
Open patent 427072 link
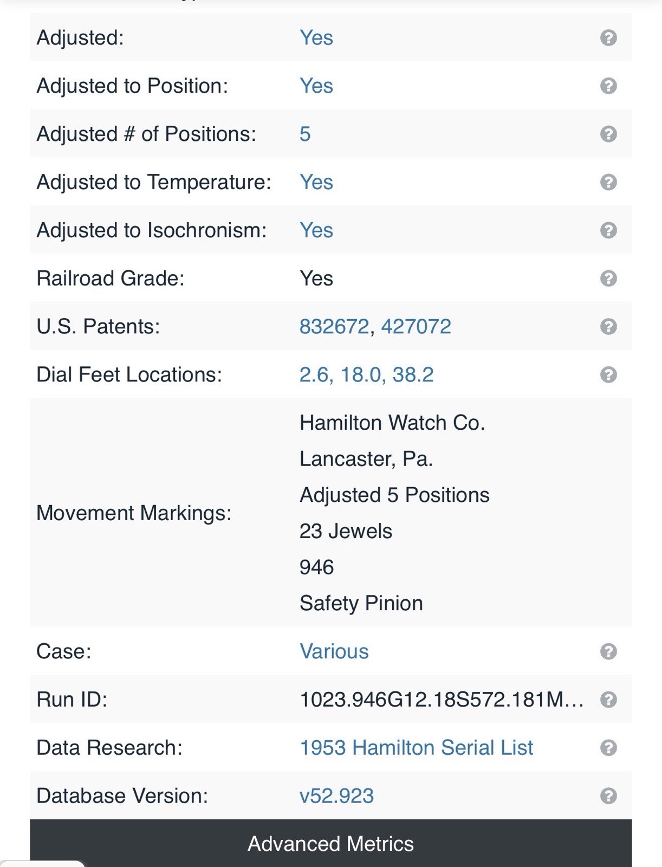[416, 327]
